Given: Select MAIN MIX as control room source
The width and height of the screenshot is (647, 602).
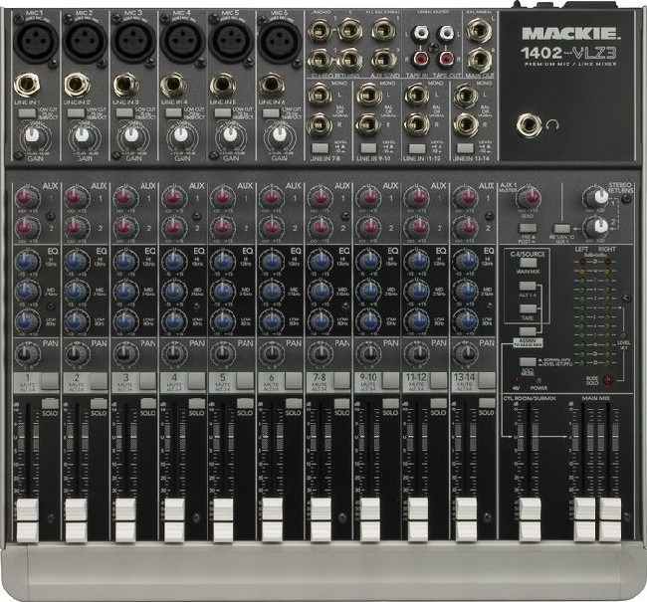Looking at the screenshot, I should (528, 263).
